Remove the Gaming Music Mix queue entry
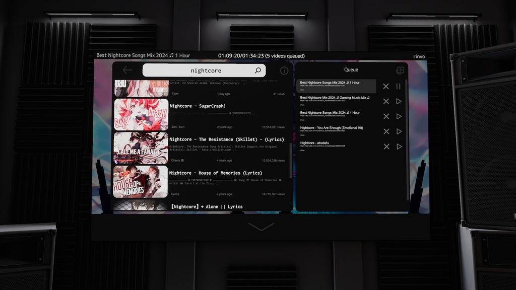Image resolution: width=516 pixels, height=290 pixels. click(x=385, y=101)
